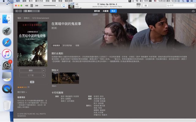196x122 pixels.
Task: Expand the 播放 button dropdown arrow
Action: 43,70
